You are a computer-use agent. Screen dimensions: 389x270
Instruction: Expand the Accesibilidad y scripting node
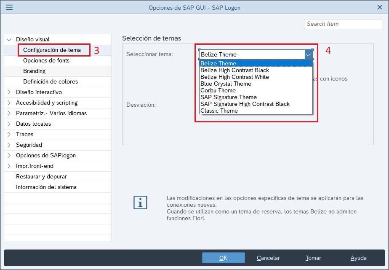pos(9,103)
